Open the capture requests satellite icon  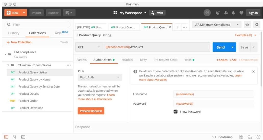(218, 13)
